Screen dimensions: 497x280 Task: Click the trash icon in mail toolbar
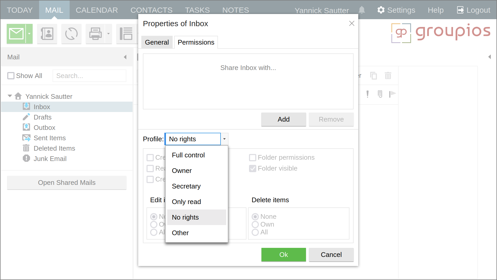[388, 76]
